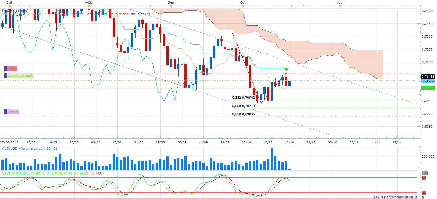Click the STOCHASTIC(AUD/USD) indicator label

[x=37, y=173]
